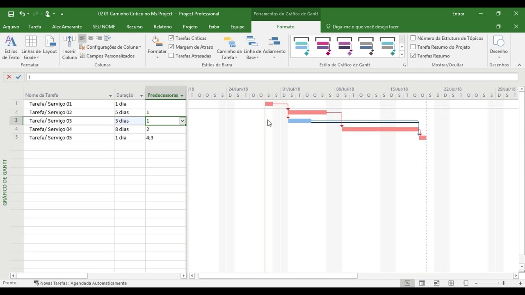Open Predecessoras column filter arrow
This screenshot has width=525, height=295.
click(x=182, y=96)
